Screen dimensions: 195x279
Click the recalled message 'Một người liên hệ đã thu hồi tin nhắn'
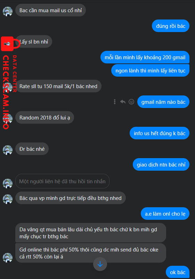click(x=62, y=181)
